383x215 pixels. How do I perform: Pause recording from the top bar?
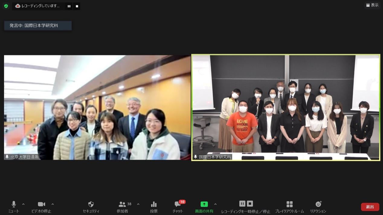click(x=69, y=6)
